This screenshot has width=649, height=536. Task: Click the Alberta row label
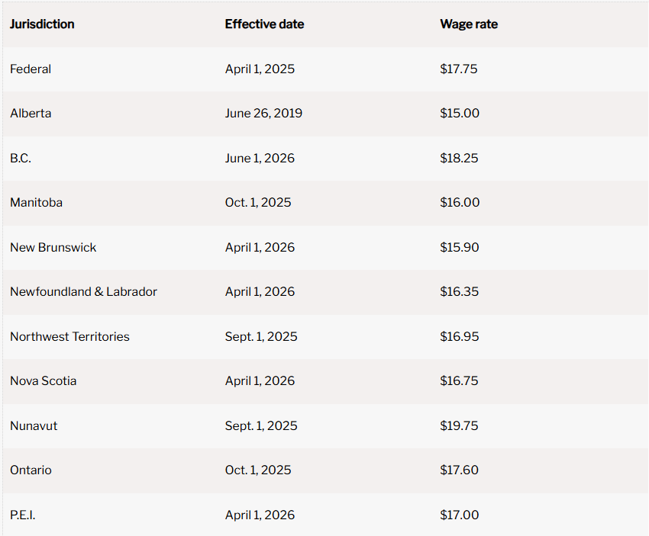[31, 114]
